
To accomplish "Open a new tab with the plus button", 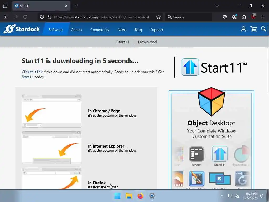I will point(76,6).
